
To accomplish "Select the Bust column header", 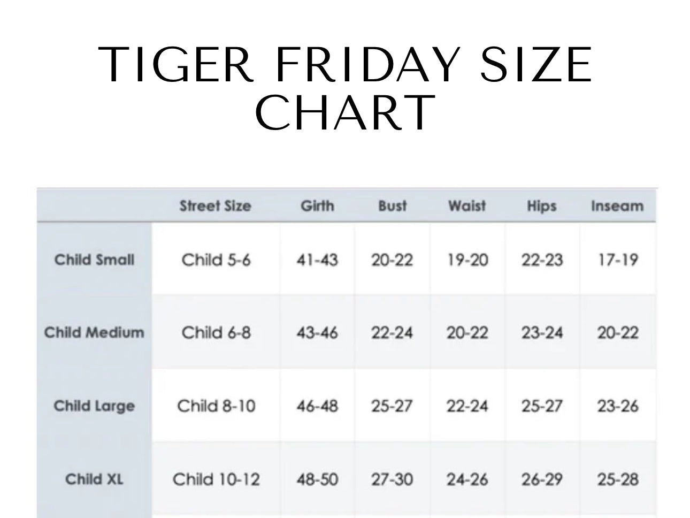I will [x=393, y=206].
